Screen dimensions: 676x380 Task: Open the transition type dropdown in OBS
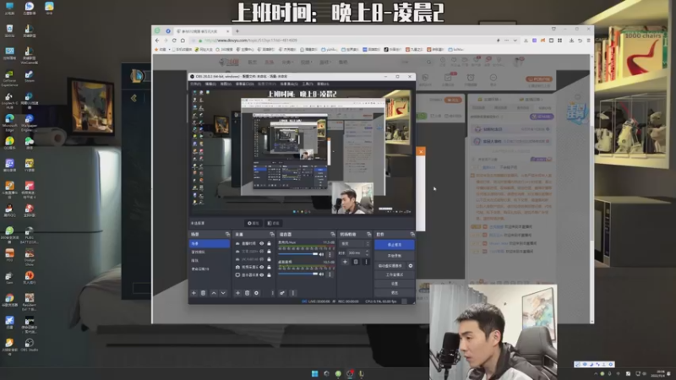coord(355,244)
